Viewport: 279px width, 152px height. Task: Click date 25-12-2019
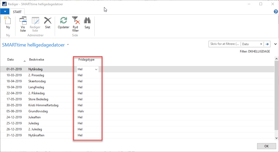pyautogui.click(x=14, y=123)
